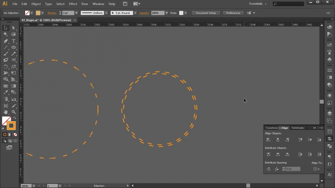This screenshot has width=335, height=188.
Task: Open the graphic Style dropdown
Action: (x=186, y=13)
